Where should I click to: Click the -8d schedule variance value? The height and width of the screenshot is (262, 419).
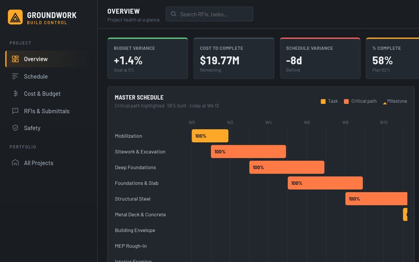294,61
